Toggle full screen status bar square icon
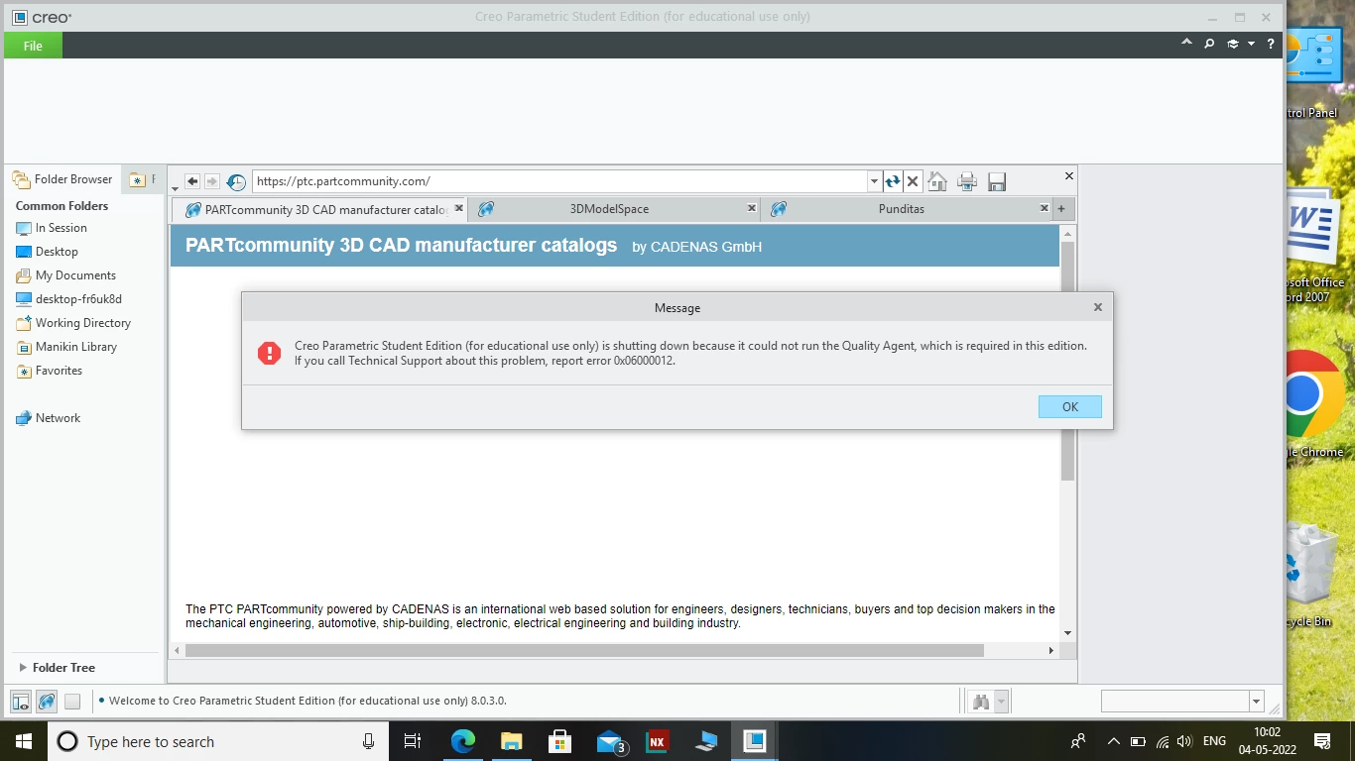This screenshot has height=761, width=1355. (x=72, y=702)
